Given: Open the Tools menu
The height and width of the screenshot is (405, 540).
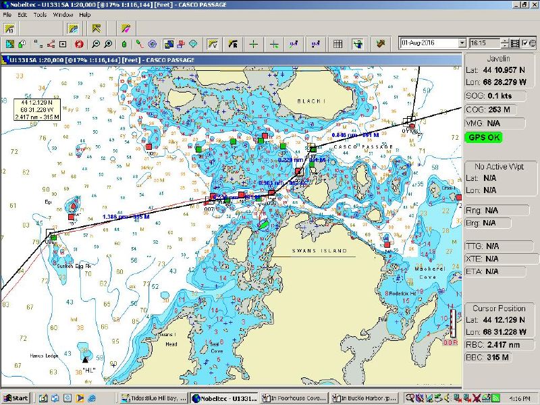Looking at the screenshot, I should (x=40, y=14).
